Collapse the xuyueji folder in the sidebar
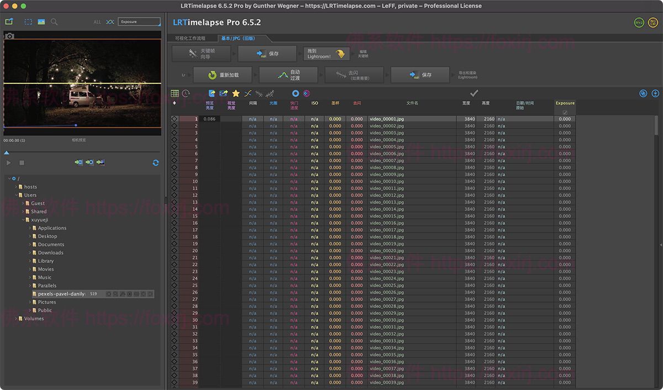The height and width of the screenshot is (390, 663). 23,219
